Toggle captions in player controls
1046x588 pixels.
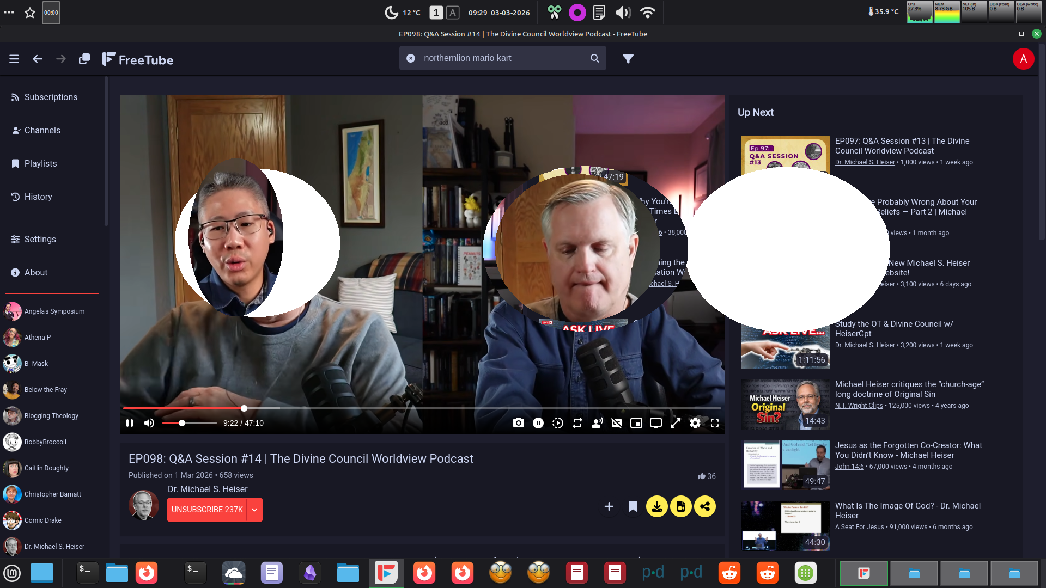617,423
